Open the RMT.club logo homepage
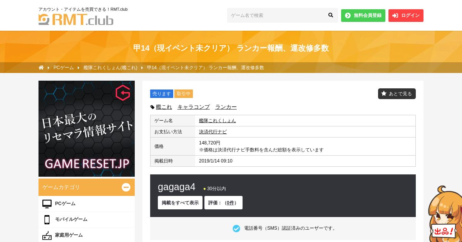 pos(76,20)
